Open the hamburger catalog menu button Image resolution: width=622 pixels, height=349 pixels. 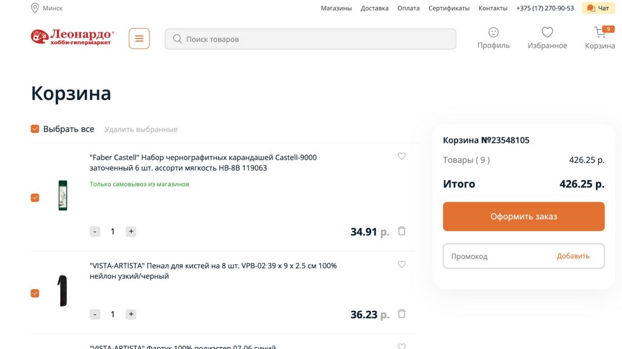coord(139,39)
